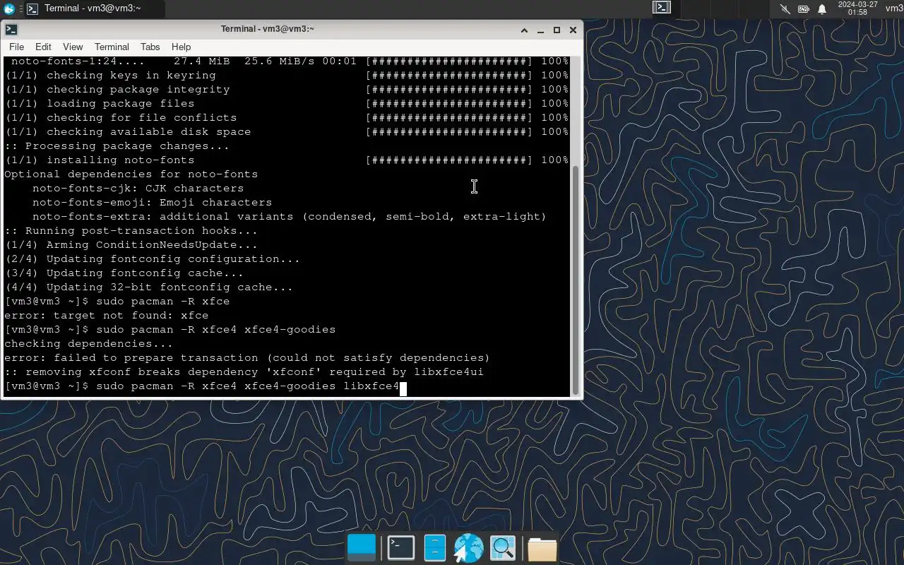
Task: Click the terminal indicator icon in the top panel
Action: [662, 8]
